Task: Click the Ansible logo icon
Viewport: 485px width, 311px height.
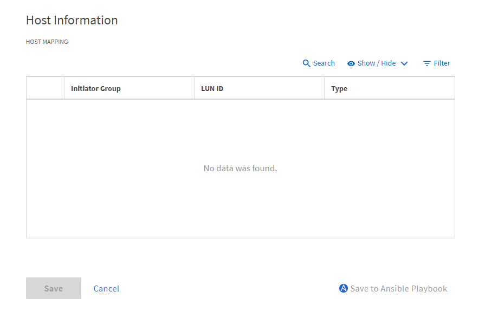Action: [343, 288]
